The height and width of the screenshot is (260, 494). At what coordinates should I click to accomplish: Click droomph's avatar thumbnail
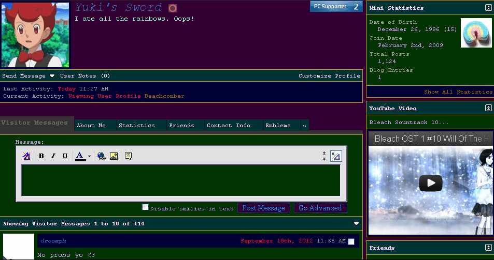(19, 247)
